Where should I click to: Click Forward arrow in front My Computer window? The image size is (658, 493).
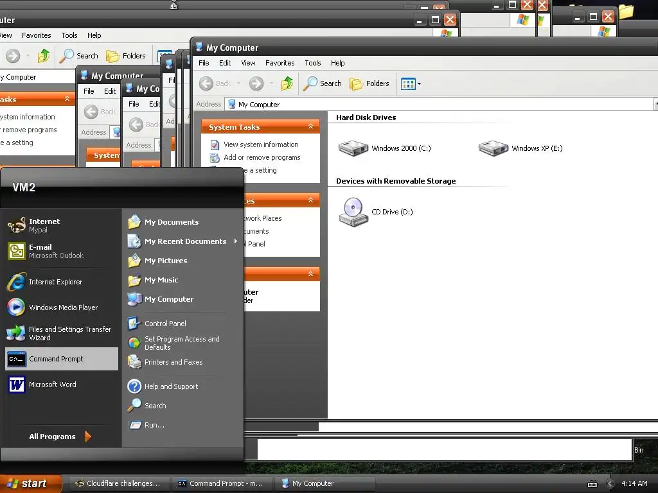click(x=256, y=83)
